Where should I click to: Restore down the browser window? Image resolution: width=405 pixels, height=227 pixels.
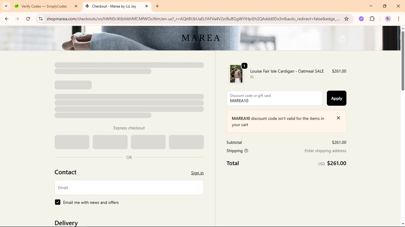[x=385, y=6]
